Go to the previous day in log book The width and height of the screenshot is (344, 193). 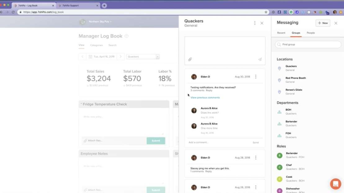click(x=83, y=57)
